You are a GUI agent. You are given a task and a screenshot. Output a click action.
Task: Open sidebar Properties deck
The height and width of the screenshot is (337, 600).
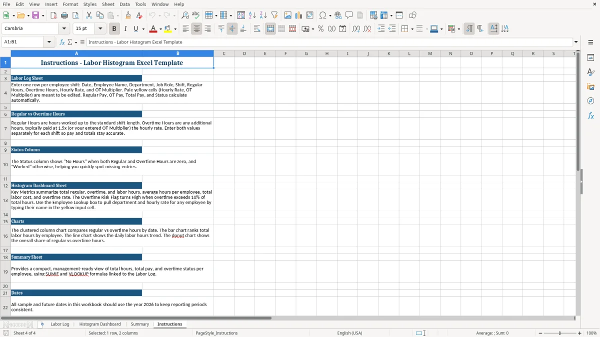(590, 57)
